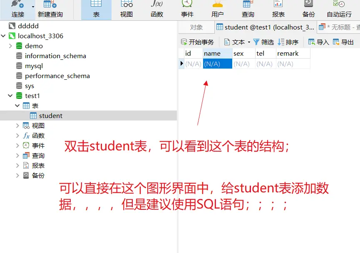Click the 排序 sort button
Image resolution: width=360 pixels, height=253 pixels.
tap(288, 42)
